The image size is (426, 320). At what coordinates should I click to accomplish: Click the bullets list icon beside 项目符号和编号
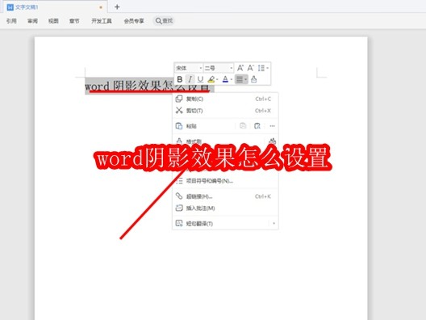click(179, 181)
